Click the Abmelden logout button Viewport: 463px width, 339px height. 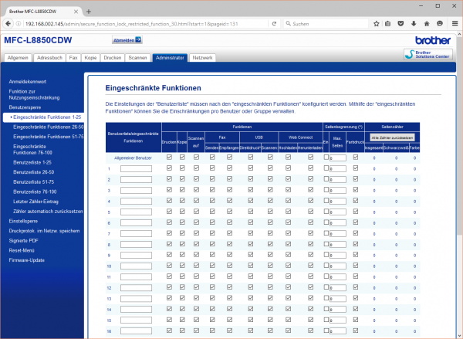pos(127,40)
